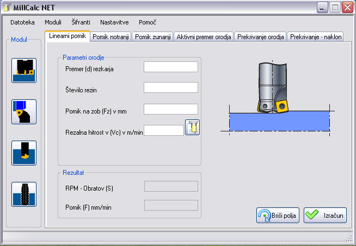
Task: Switch to Aktivni premer orodja tab
Action: pos(204,37)
